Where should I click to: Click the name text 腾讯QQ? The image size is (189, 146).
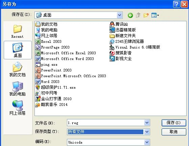[121, 24]
